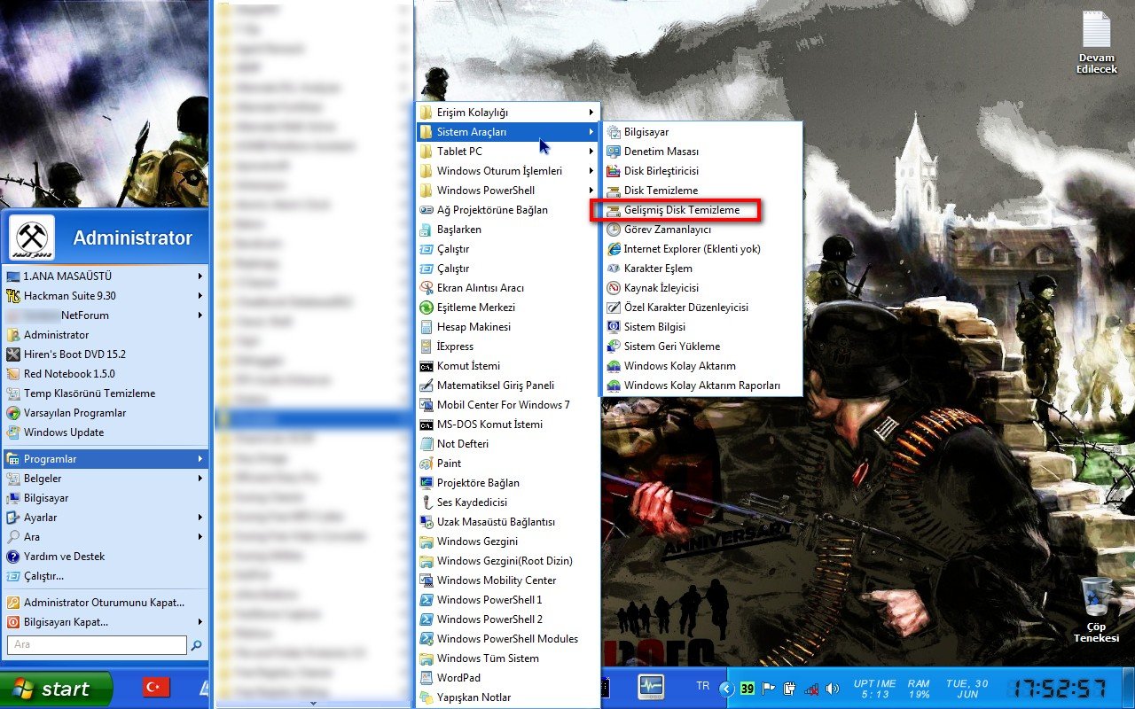The height and width of the screenshot is (709, 1135).
Task: Open Windows Kolay Aktarım Raporları
Action: pyautogui.click(x=701, y=386)
